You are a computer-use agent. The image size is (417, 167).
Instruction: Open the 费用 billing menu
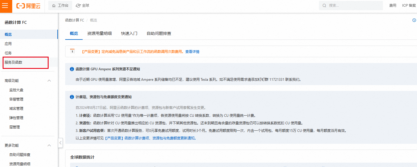pyautogui.click(x=393, y=6)
